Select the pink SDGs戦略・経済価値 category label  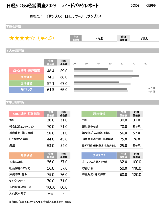[x=26, y=71]
